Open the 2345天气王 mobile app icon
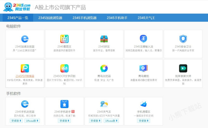The width and height of the screenshot is (208, 128). (x=104, y=104)
